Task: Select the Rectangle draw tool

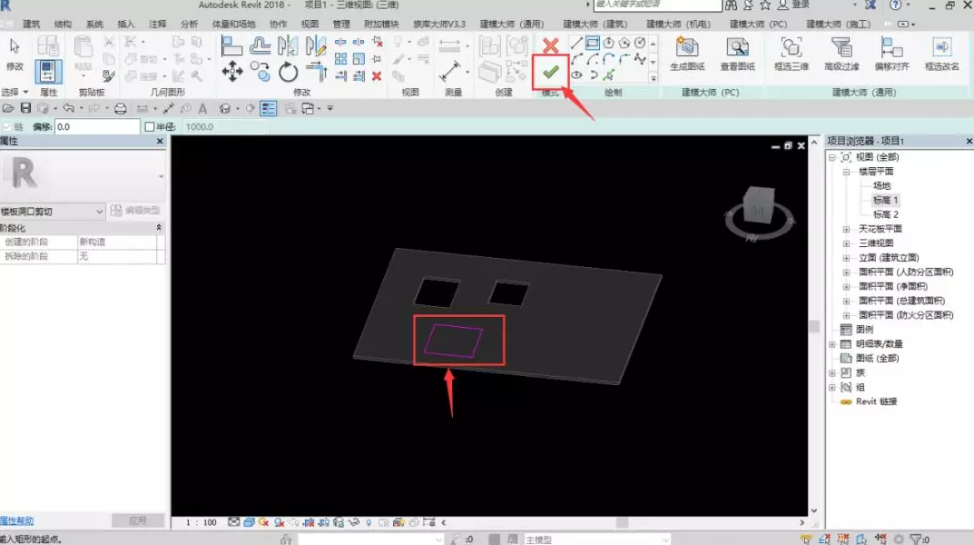Action: 593,43
